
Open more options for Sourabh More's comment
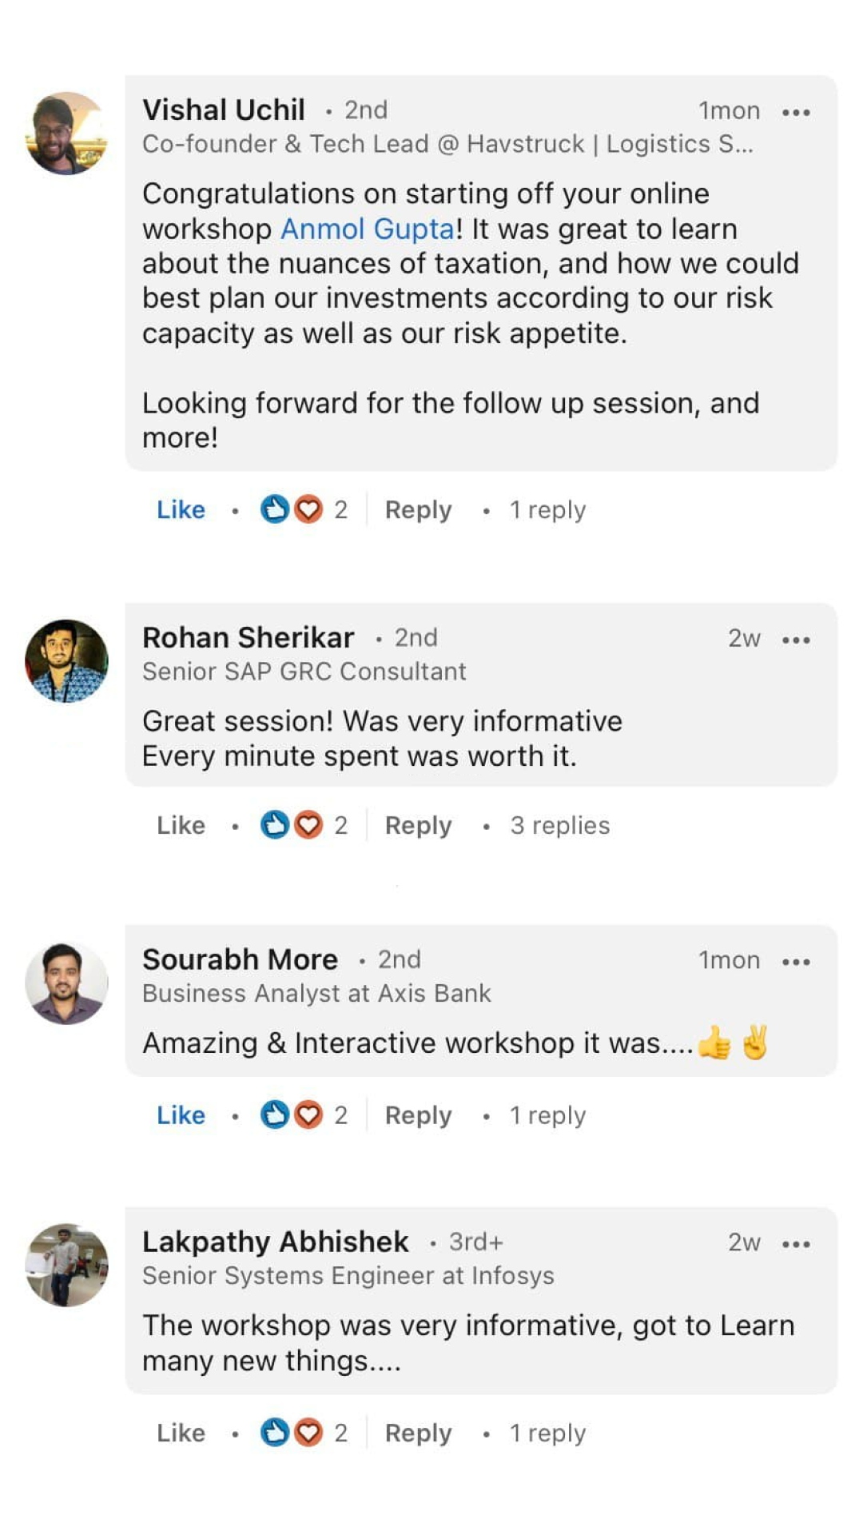point(796,961)
